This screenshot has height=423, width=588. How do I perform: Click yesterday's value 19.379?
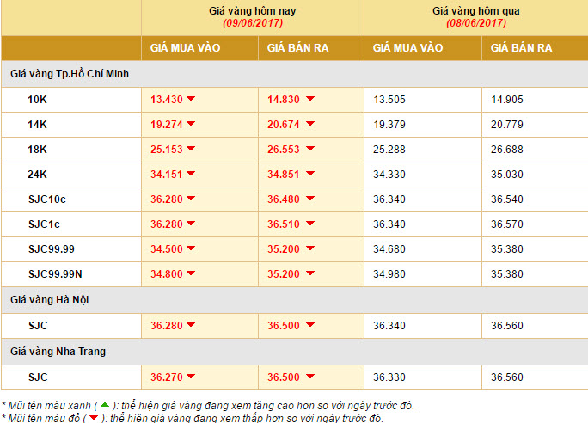[x=389, y=125]
